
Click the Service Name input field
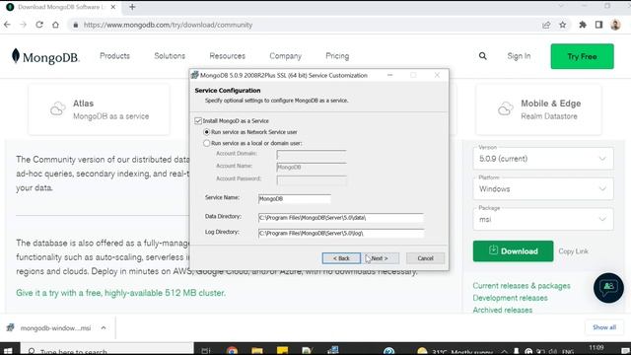[x=295, y=199]
